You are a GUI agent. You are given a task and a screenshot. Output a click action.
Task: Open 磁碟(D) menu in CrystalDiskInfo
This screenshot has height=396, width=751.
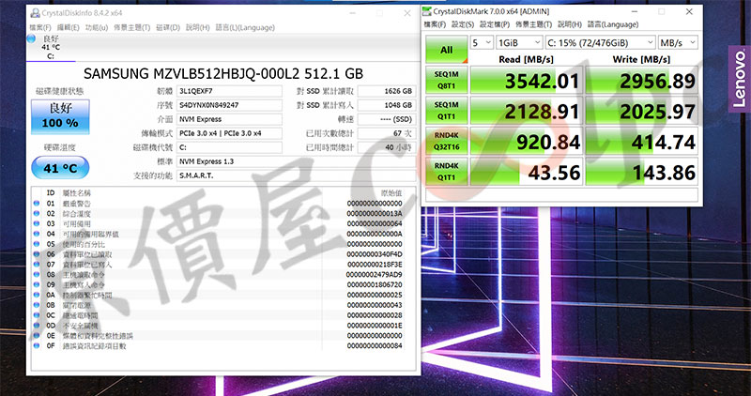coord(168,28)
